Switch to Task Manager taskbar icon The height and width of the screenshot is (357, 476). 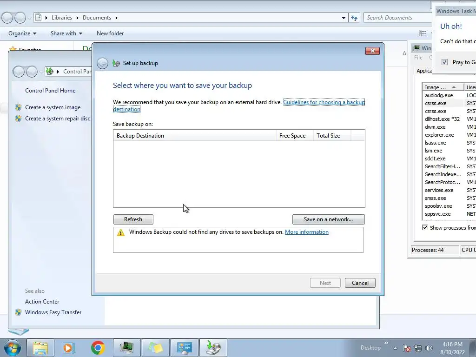126,348
